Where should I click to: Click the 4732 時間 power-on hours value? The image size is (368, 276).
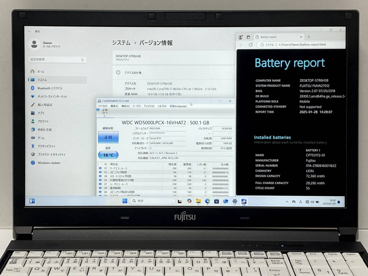click(x=223, y=148)
